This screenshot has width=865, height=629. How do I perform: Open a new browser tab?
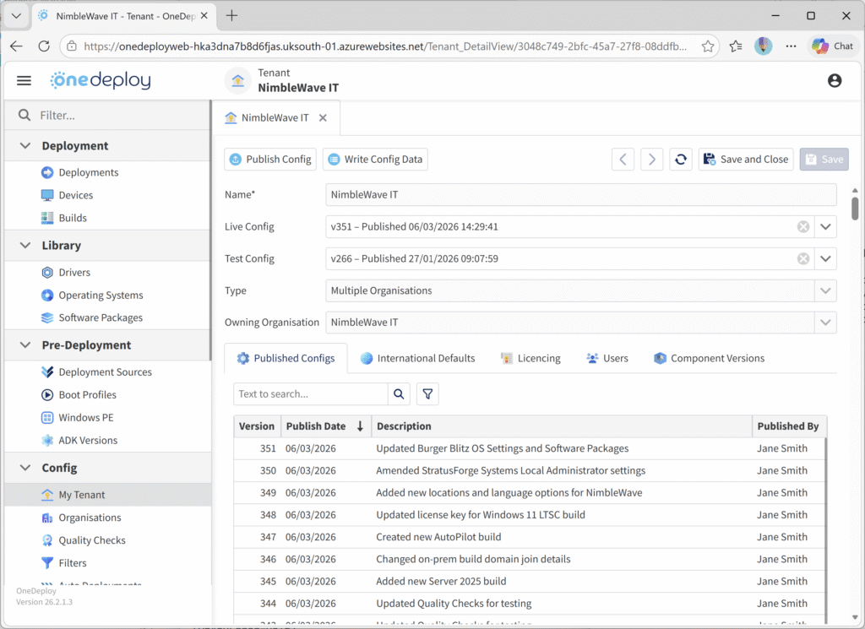pyautogui.click(x=231, y=16)
